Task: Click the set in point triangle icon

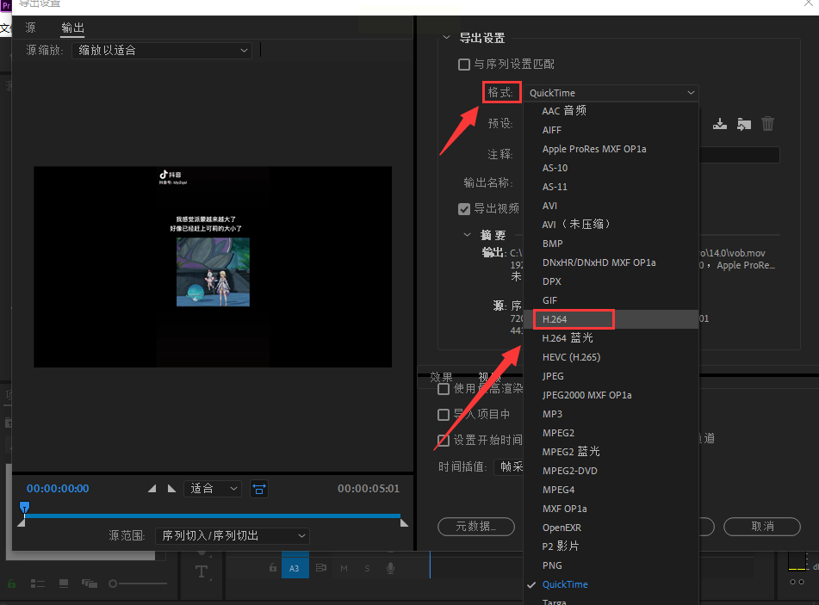Action: coord(152,488)
